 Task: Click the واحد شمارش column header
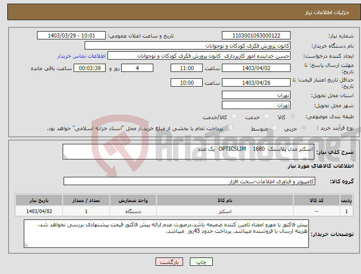pos(133,200)
